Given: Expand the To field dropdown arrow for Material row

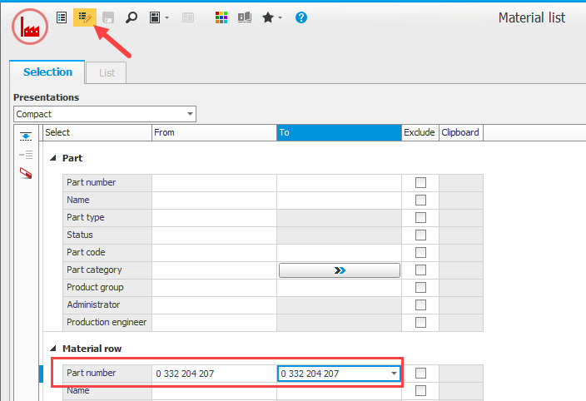Looking at the screenshot, I should 394,374.
